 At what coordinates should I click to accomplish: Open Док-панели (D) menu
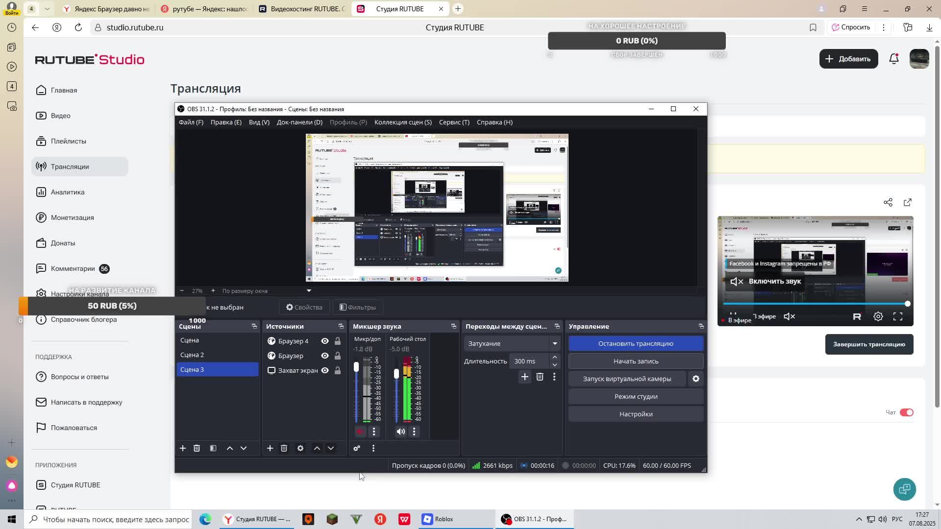click(299, 122)
